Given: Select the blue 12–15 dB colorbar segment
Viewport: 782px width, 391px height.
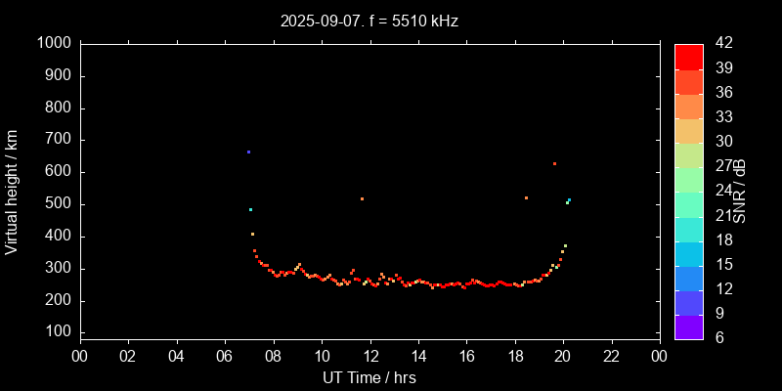Looking at the screenshot, I should pos(688,278).
